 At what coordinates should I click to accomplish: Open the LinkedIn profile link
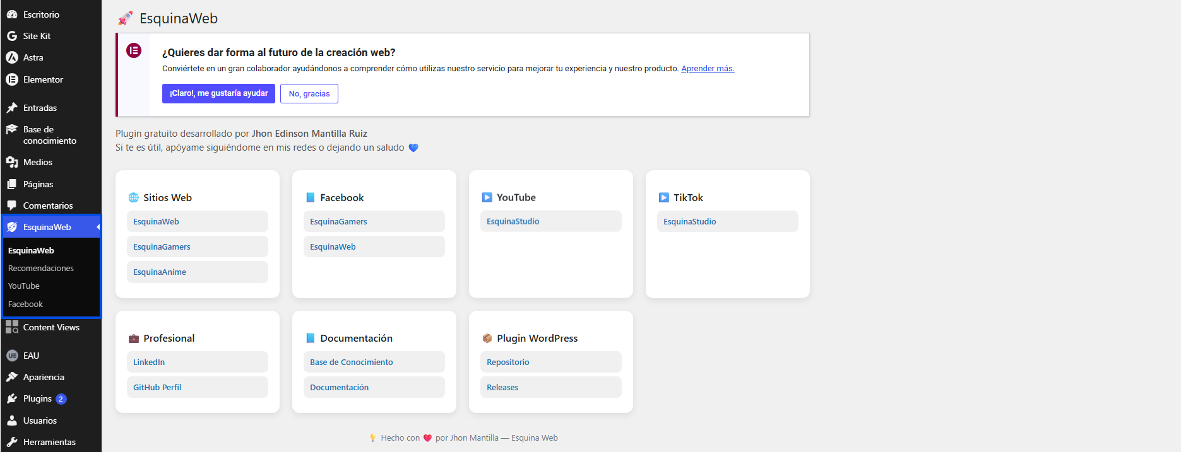pyautogui.click(x=198, y=362)
